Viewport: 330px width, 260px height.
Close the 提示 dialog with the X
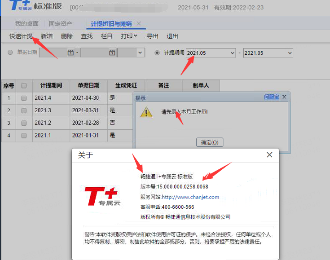pos(284,97)
